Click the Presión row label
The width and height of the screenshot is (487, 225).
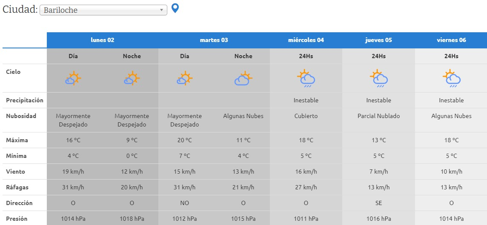click(17, 219)
